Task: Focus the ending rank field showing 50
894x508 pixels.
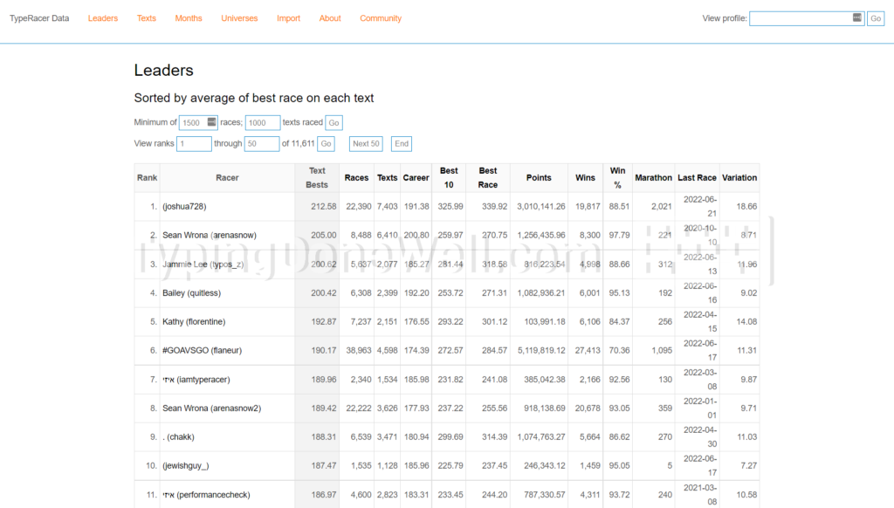Action: [262, 144]
